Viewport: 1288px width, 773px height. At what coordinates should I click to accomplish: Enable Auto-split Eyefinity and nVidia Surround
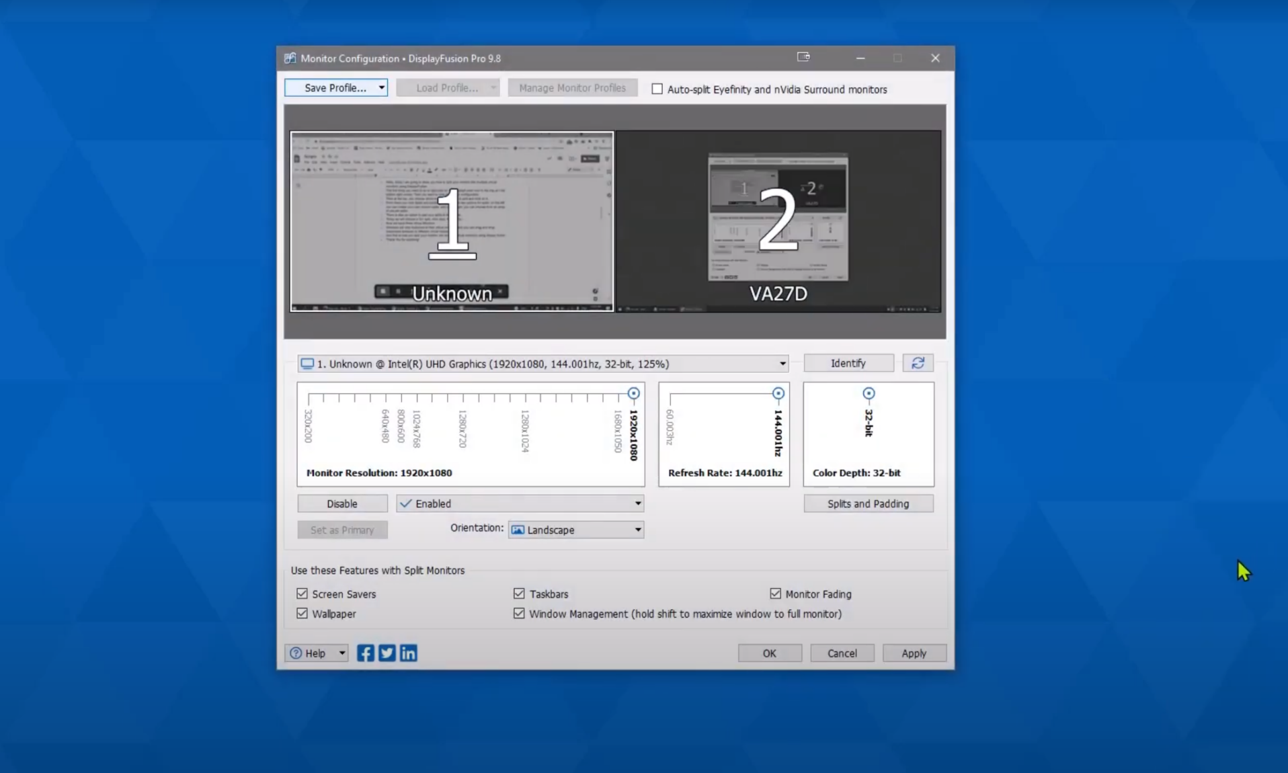coord(657,89)
